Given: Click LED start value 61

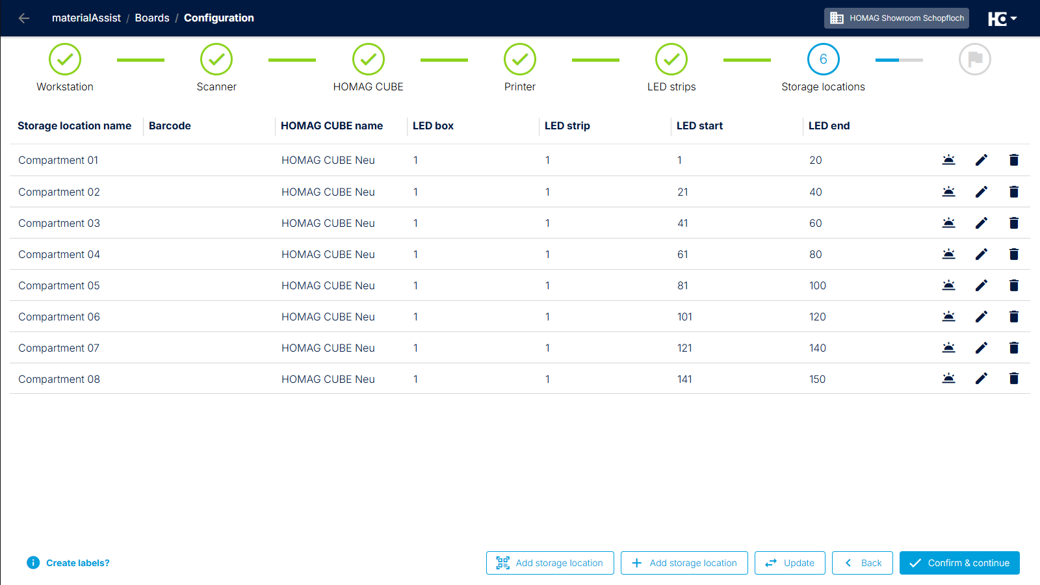Looking at the screenshot, I should click(x=682, y=254).
